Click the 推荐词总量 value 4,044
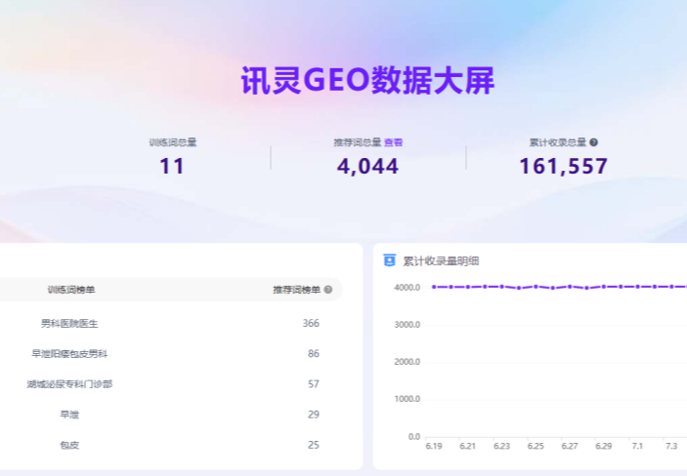Viewport: 687px width, 476px height. [367, 166]
